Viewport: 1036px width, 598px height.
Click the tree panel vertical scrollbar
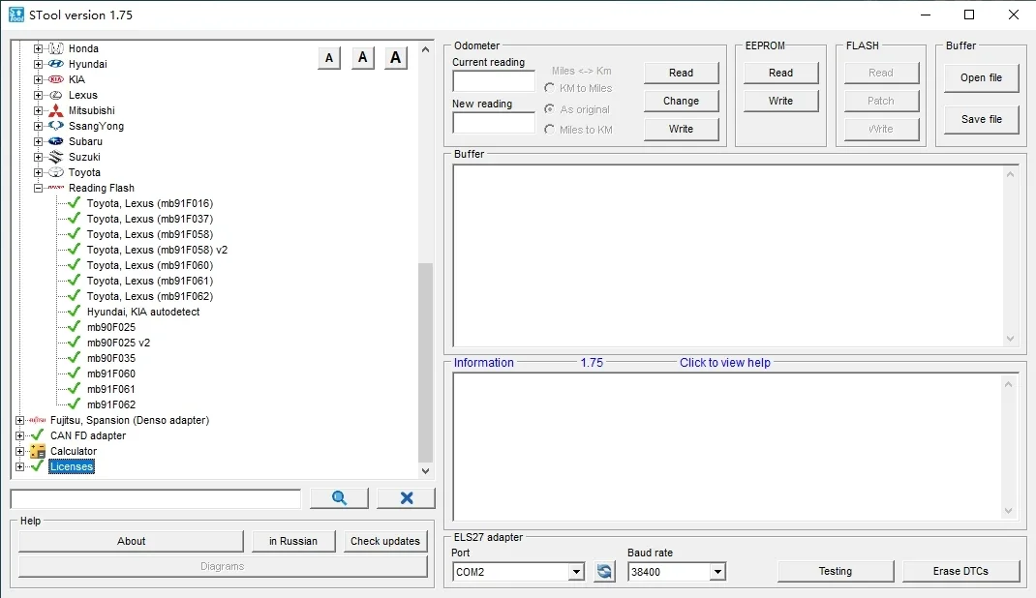425,358
